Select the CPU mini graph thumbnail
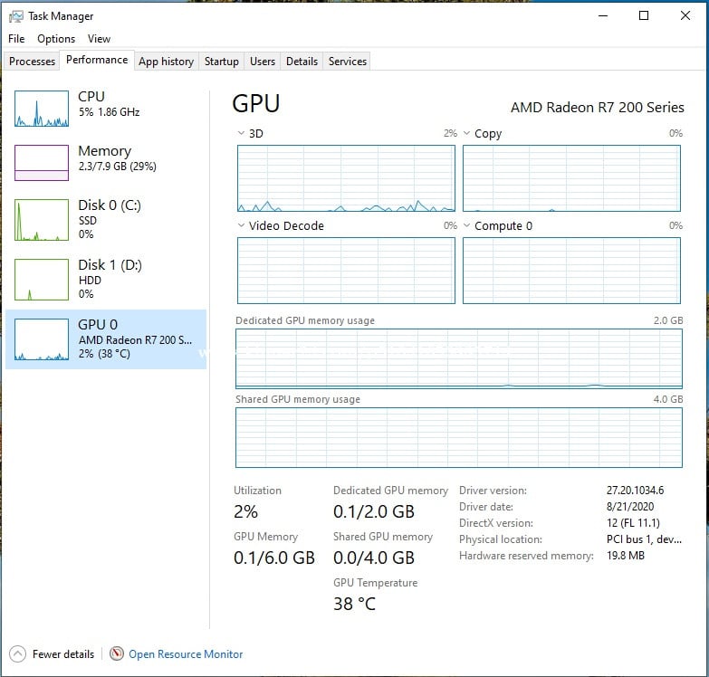The height and width of the screenshot is (677, 709). pos(42,108)
